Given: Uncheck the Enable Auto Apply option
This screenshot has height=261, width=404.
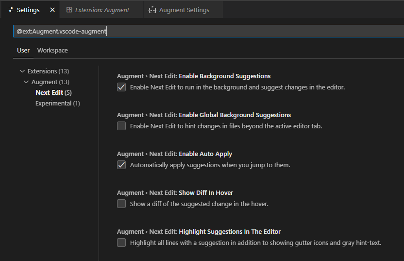Looking at the screenshot, I should (121, 165).
